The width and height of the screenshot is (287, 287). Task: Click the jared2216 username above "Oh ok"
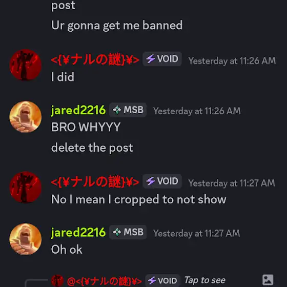[x=78, y=233]
